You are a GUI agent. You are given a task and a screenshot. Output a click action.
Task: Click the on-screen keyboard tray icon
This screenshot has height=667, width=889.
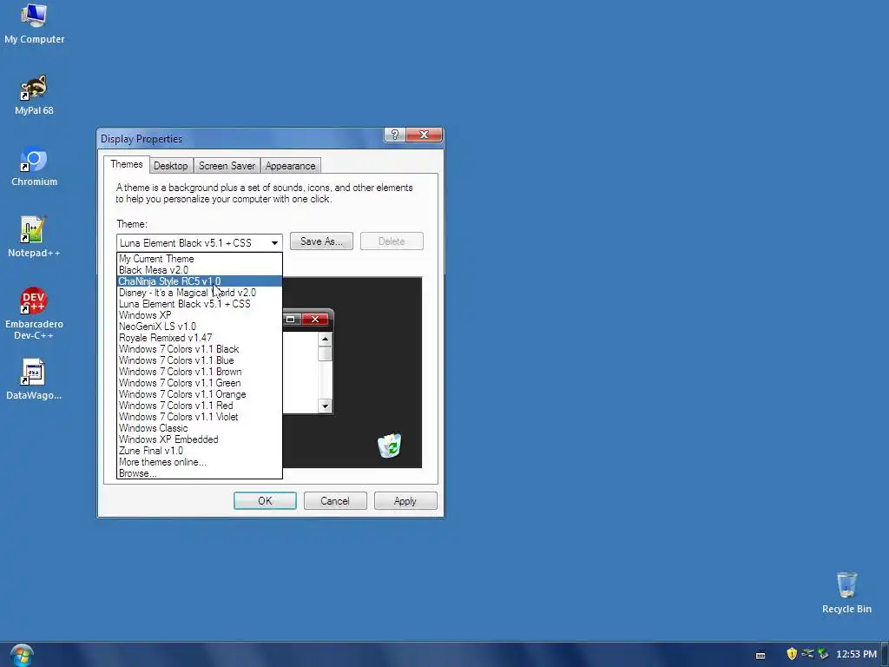click(x=761, y=655)
